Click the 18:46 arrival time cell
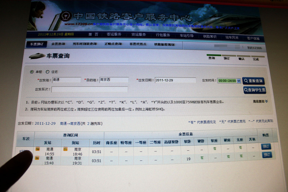 pyautogui.click(x=77, y=154)
